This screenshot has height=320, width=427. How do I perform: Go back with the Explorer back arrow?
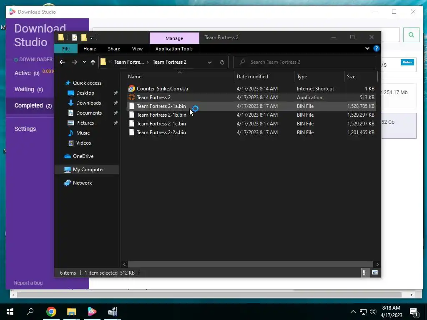(x=62, y=62)
